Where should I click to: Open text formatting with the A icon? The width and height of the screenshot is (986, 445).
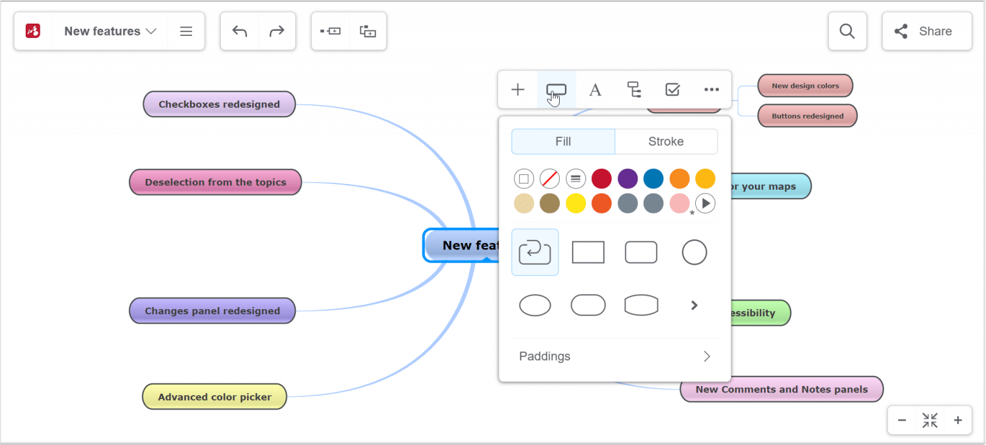click(x=595, y=90)
